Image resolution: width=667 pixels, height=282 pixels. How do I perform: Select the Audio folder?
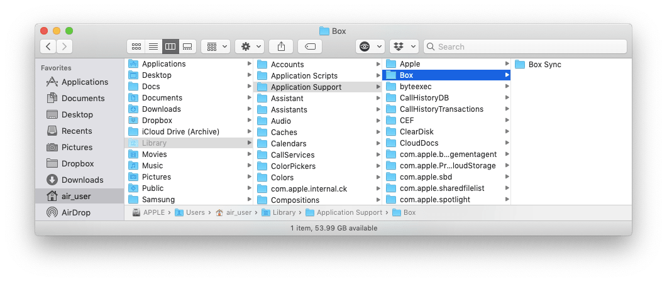317,121
